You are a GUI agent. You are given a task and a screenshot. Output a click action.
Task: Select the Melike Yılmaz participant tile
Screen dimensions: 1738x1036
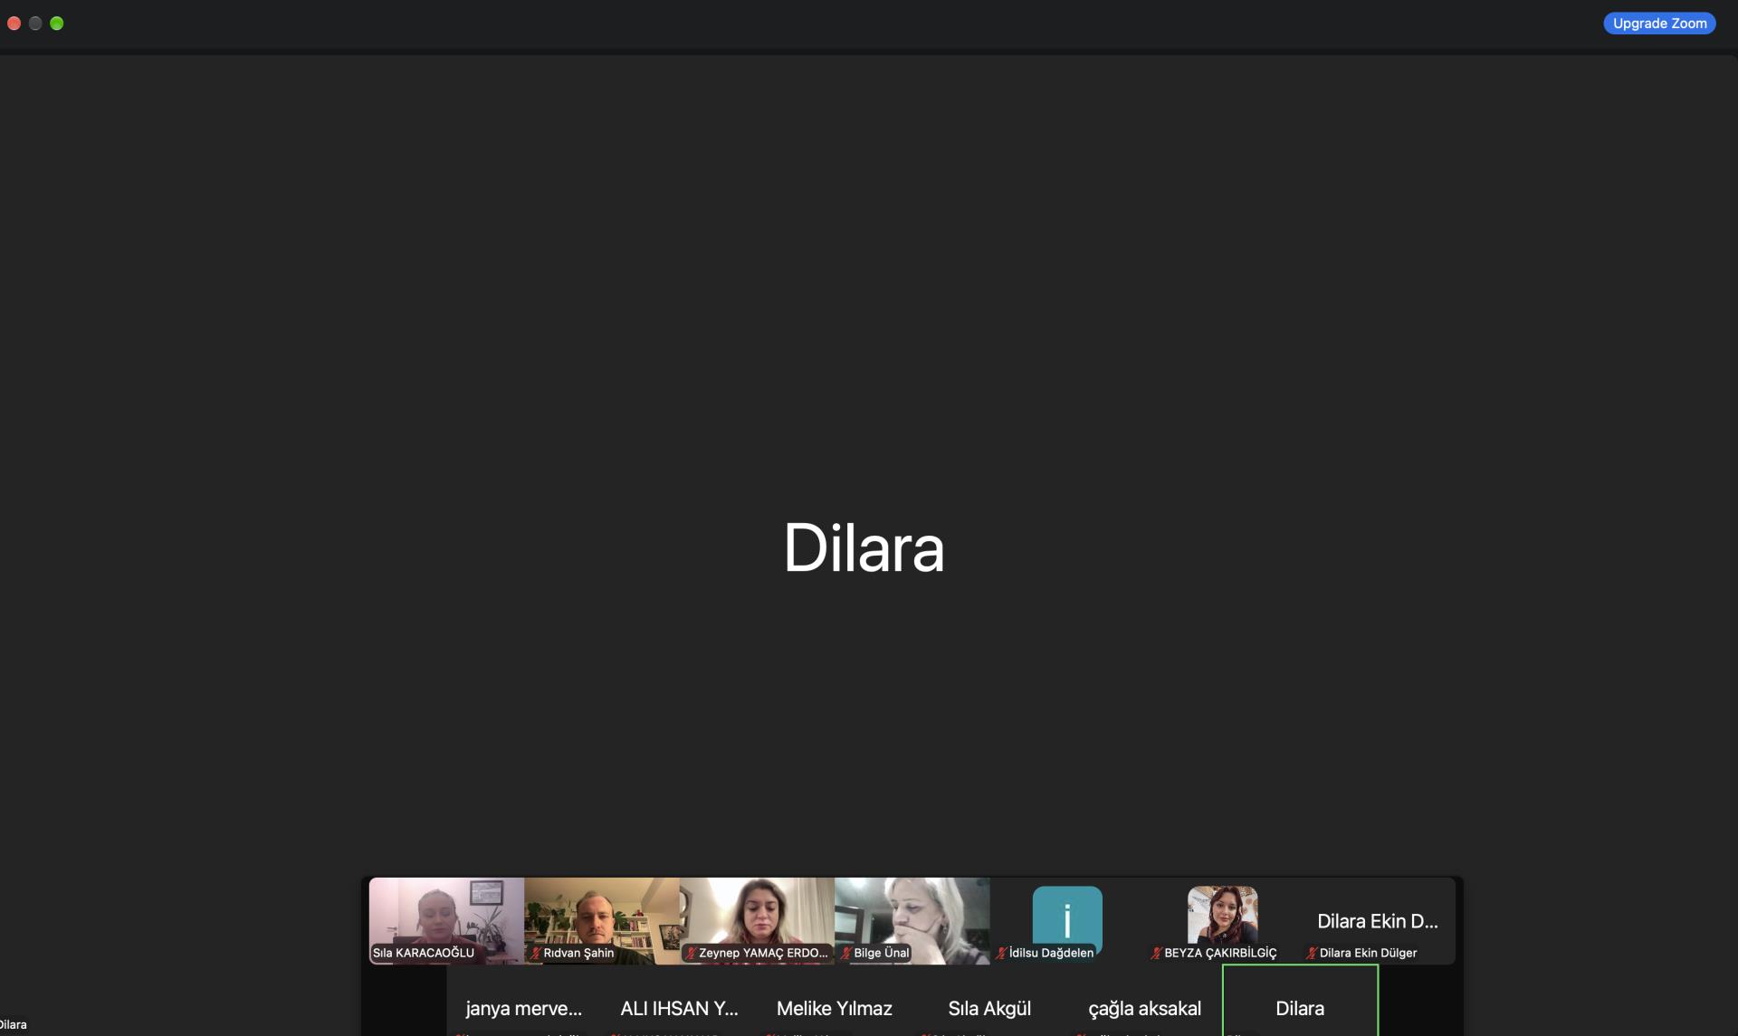(x=835, y=1001)
